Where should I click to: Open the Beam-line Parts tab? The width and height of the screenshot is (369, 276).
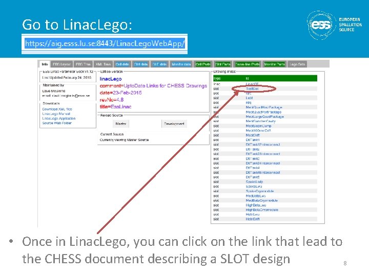click(x=247, y=64)
